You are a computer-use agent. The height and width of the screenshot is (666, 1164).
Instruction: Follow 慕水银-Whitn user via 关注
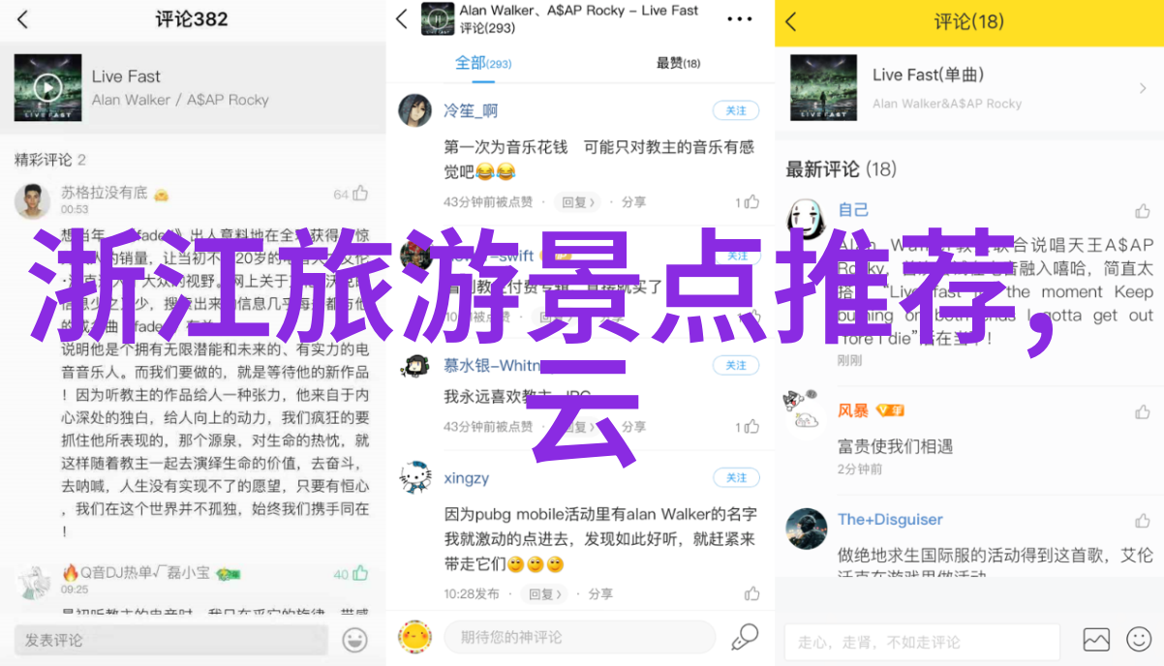736,365
